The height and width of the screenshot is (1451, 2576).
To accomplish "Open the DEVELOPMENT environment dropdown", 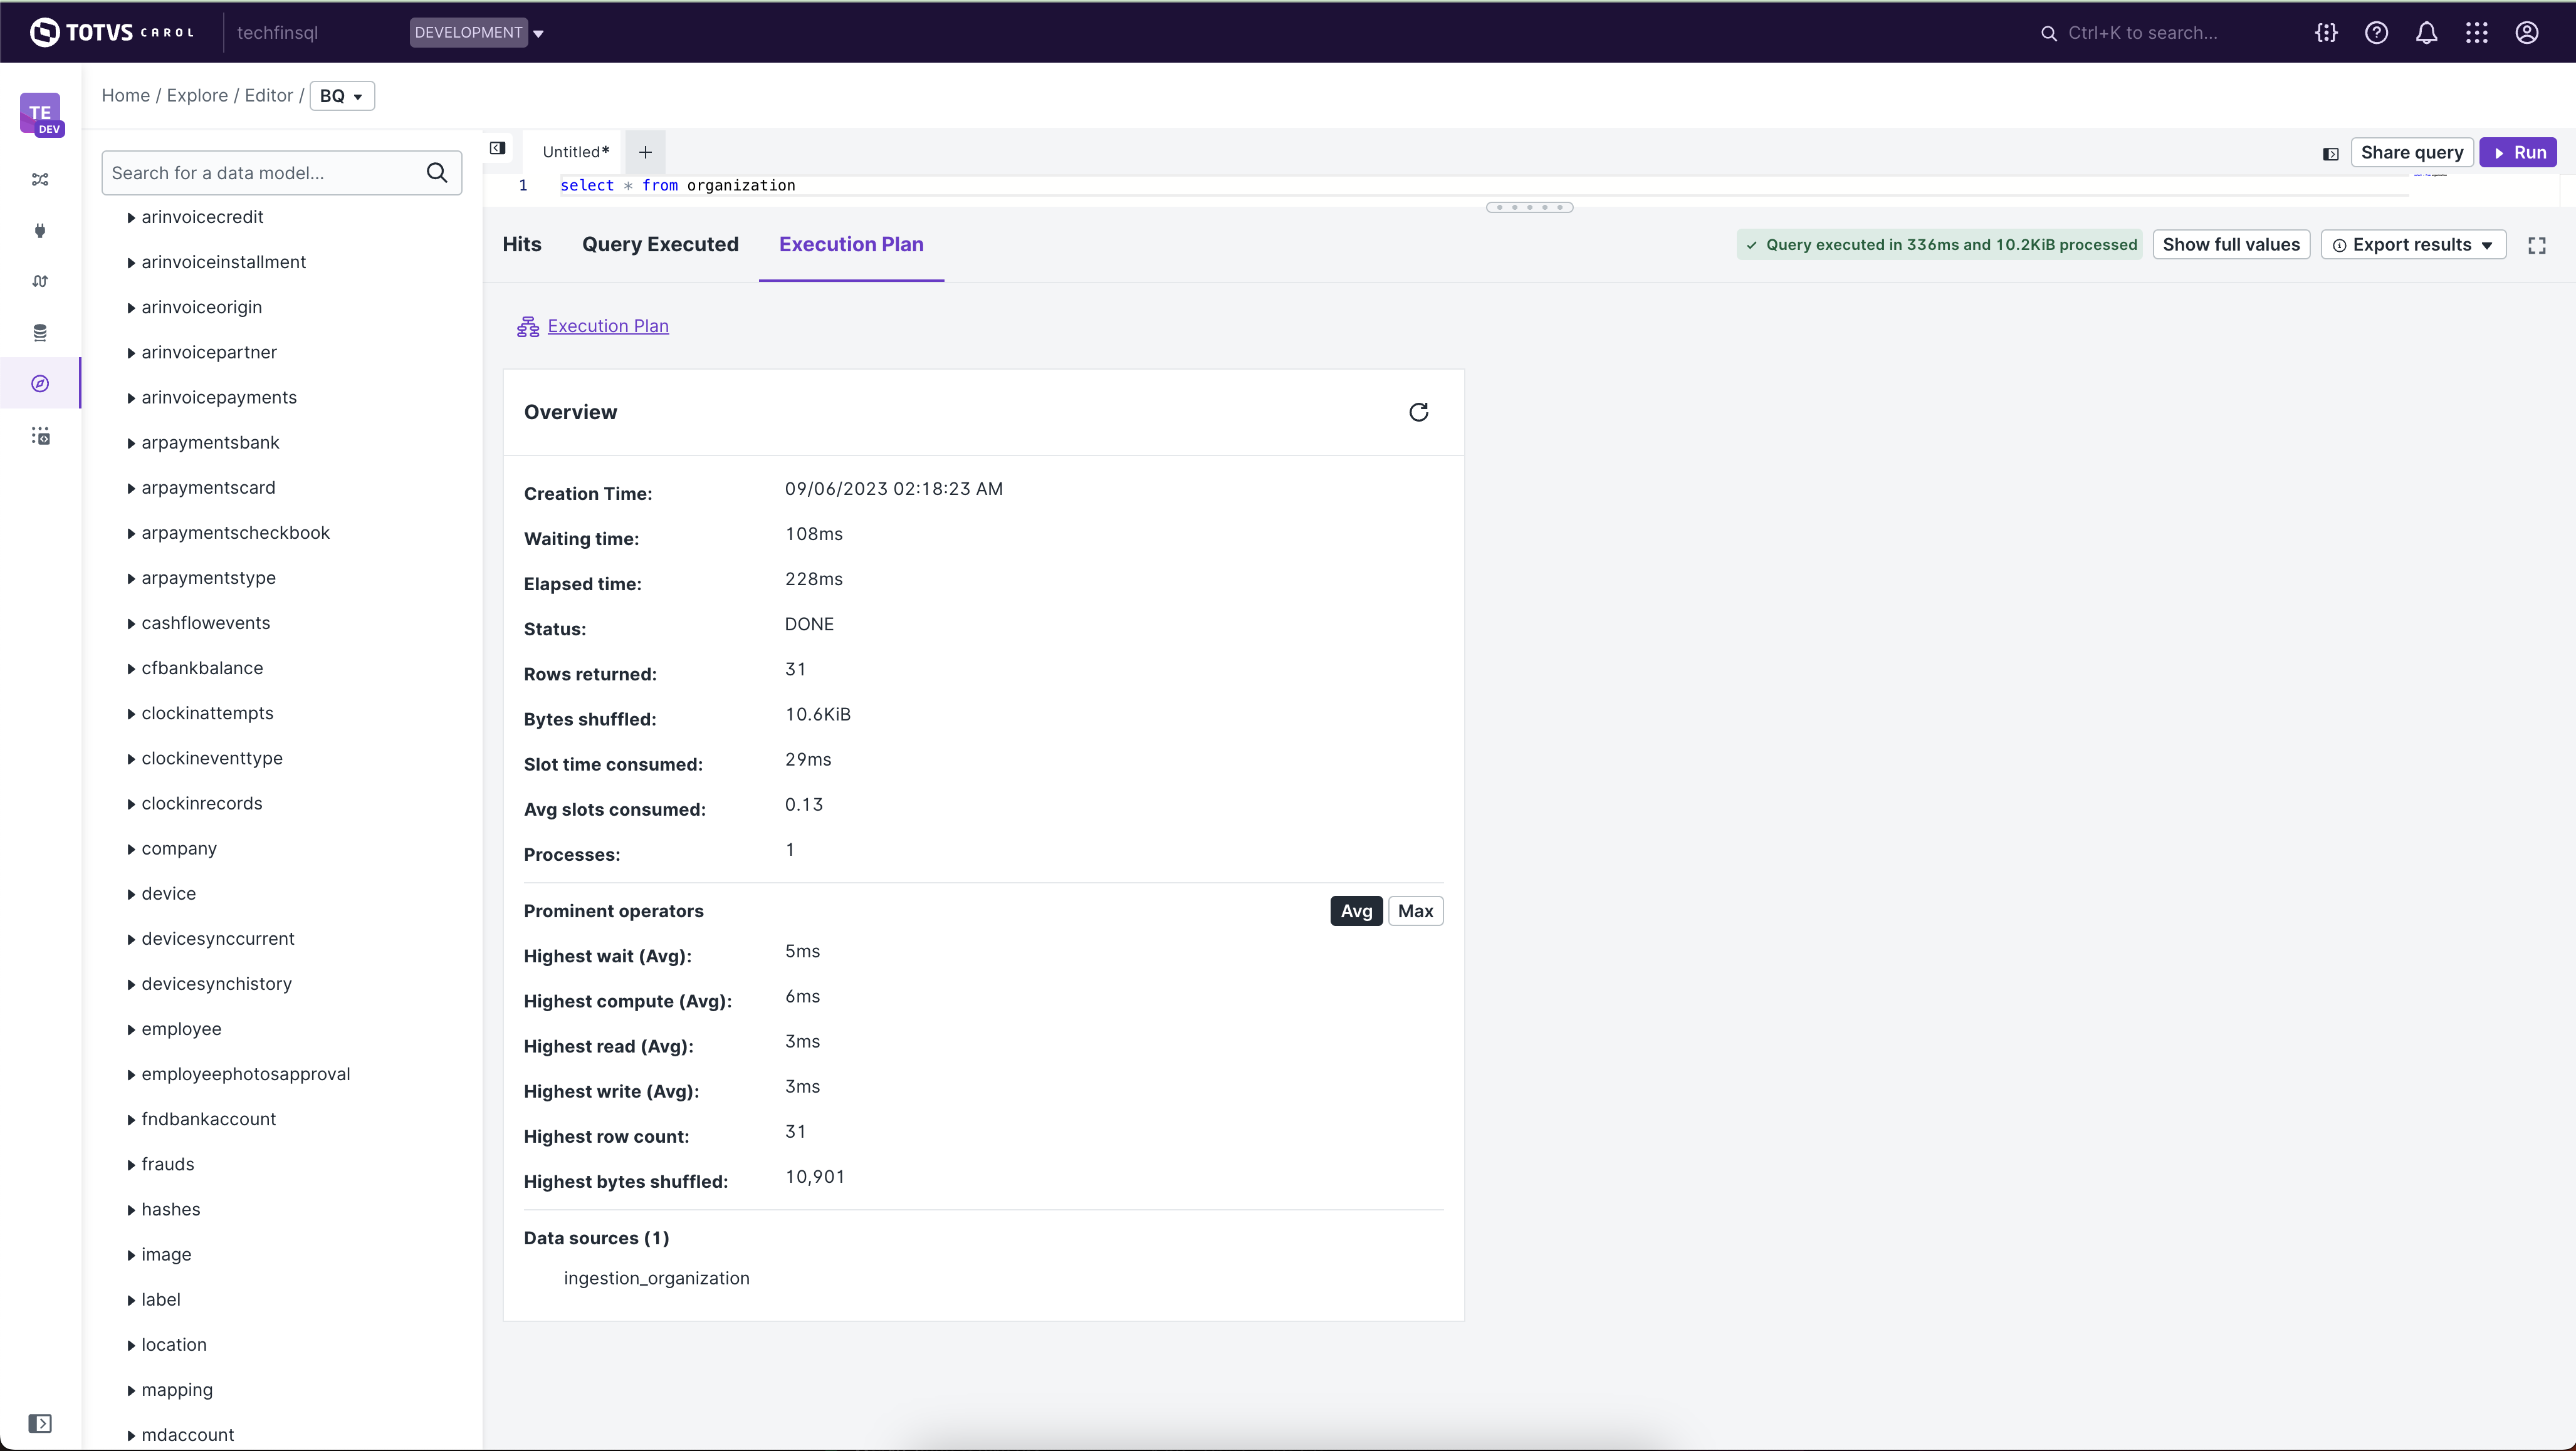I will [477, 33].
